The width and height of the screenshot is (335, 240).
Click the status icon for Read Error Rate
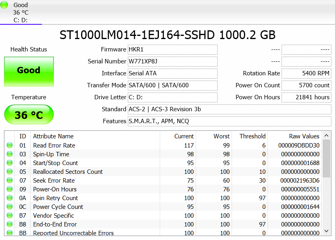(10, 145)
